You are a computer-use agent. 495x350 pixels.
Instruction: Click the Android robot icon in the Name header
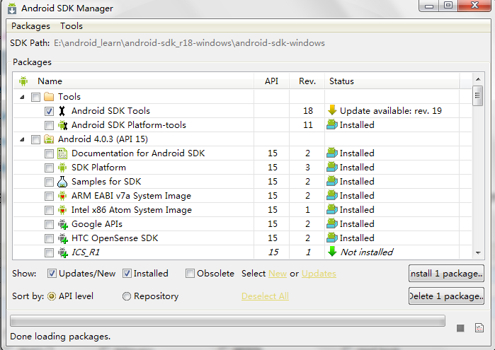[23, 81]
